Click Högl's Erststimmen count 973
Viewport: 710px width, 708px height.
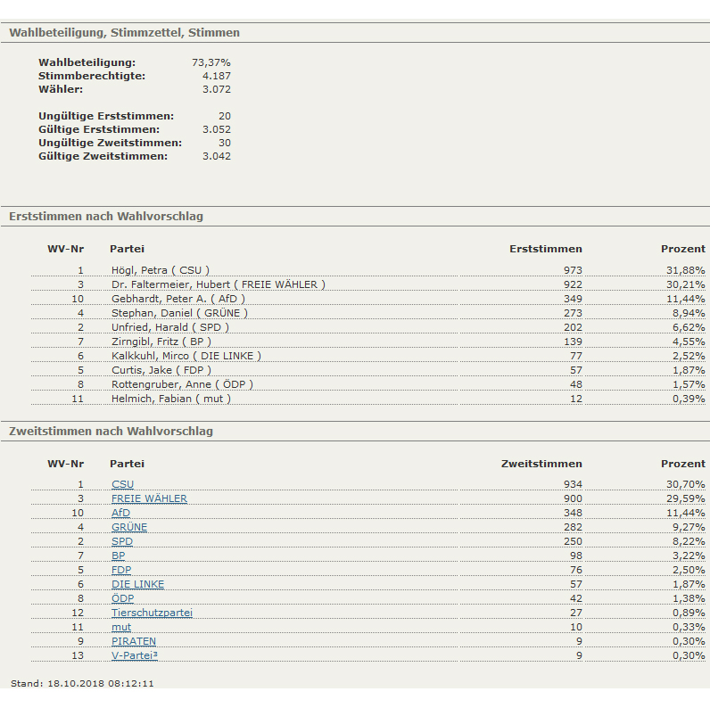click(573, 271)
